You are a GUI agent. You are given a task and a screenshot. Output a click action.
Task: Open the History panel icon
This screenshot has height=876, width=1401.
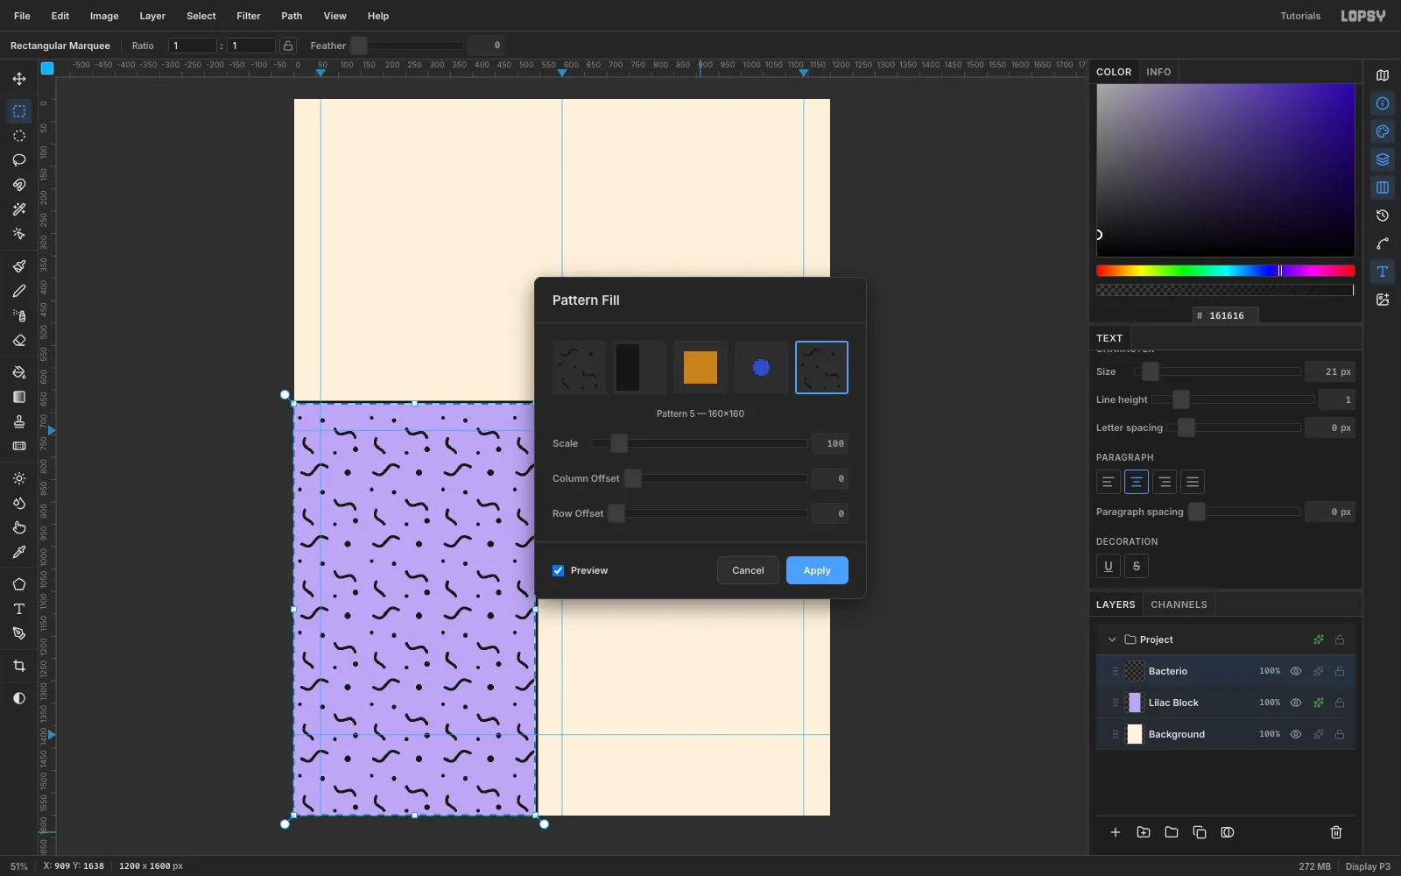tap(1383, 215)
